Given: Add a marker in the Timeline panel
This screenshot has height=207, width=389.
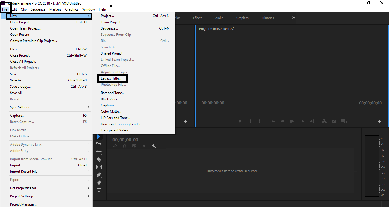Looking at the screenshot, I should (144, 146).
